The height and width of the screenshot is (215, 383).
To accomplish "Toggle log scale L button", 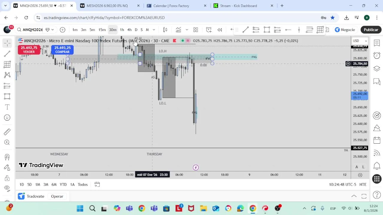I will [x=363, y=167].
